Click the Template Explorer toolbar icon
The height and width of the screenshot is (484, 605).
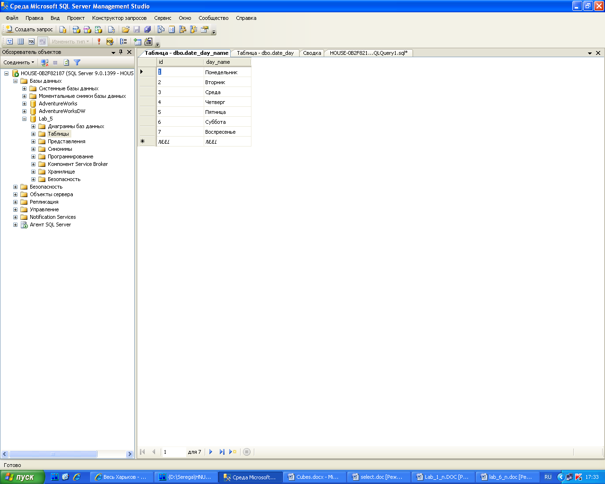coord(193,29)
